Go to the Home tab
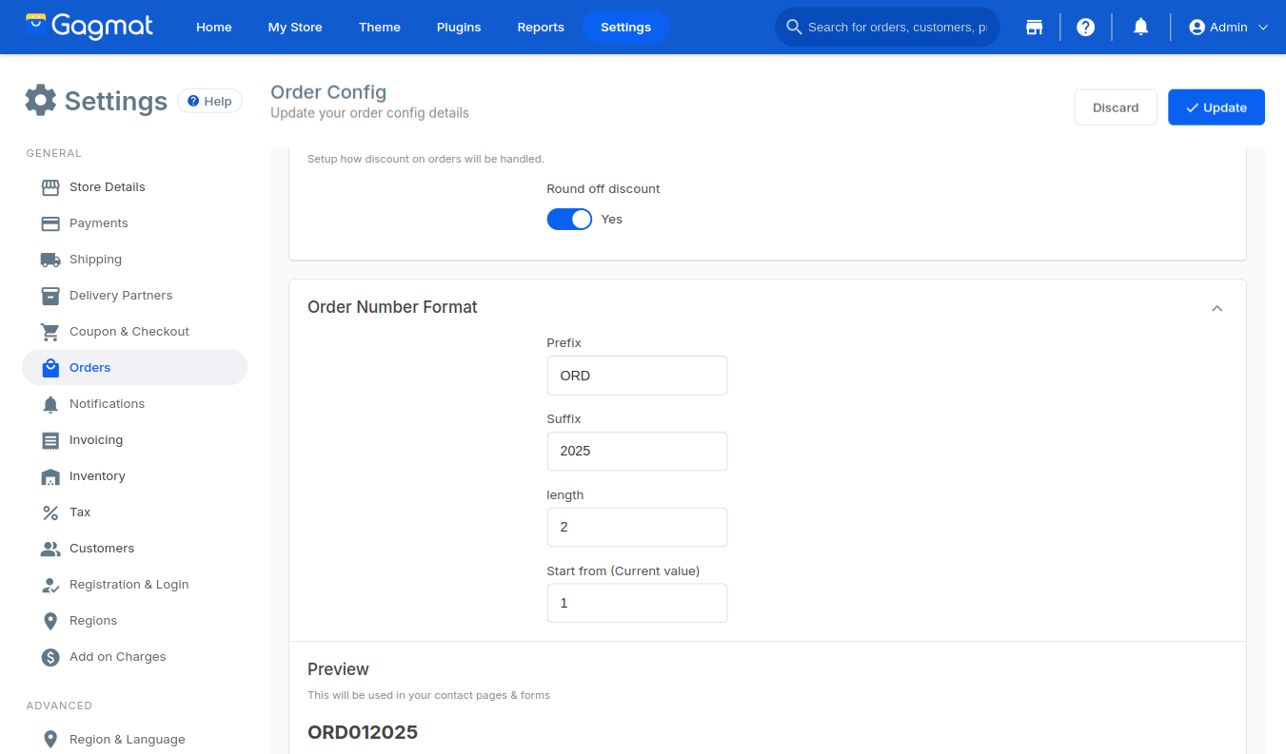Viewport: 1286px width, 754px height. [214, 28]
